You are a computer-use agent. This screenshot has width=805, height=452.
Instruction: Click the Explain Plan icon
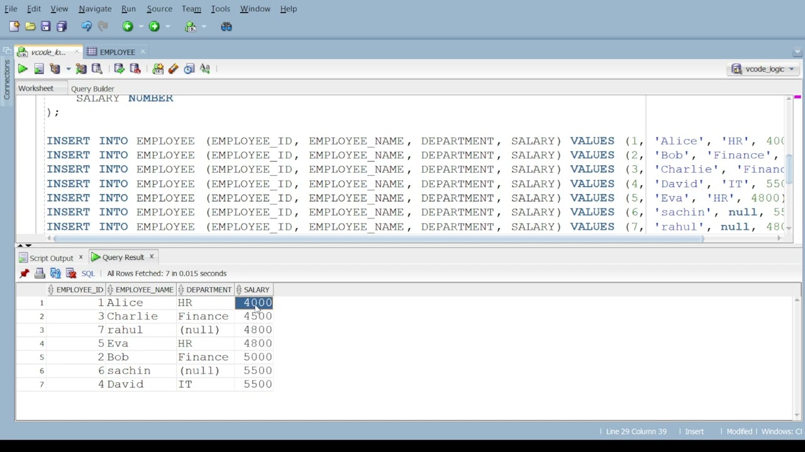point(55,69)
